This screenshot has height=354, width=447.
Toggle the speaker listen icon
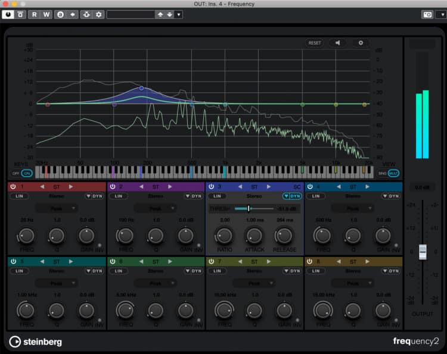tap(337, 43)
